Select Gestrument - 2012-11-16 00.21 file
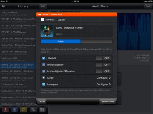 [18, 92]
